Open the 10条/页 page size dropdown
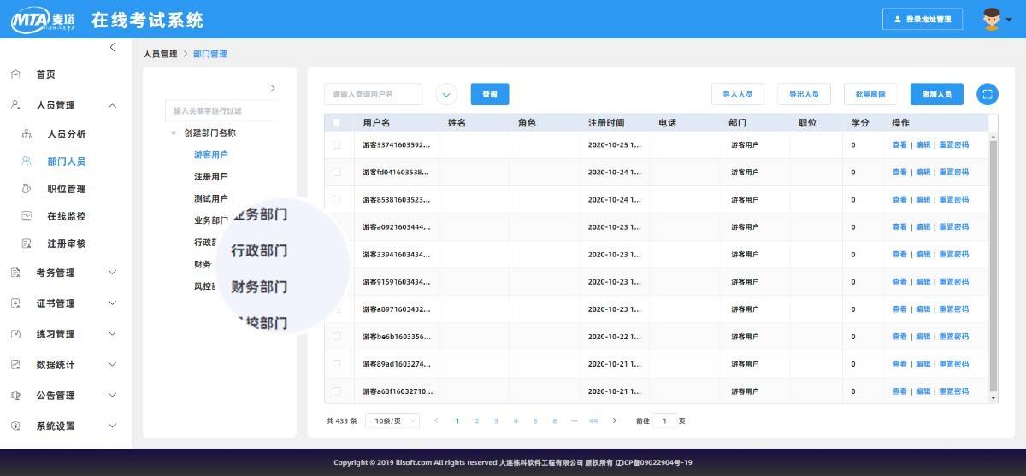The image size is (1026, 476). tap(392, 420)
